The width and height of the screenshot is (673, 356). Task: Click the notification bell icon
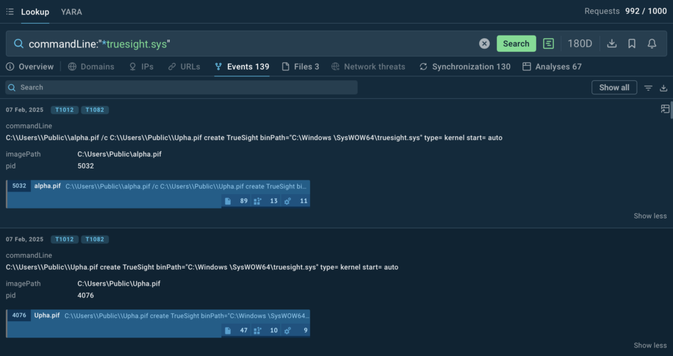(652, 43)
